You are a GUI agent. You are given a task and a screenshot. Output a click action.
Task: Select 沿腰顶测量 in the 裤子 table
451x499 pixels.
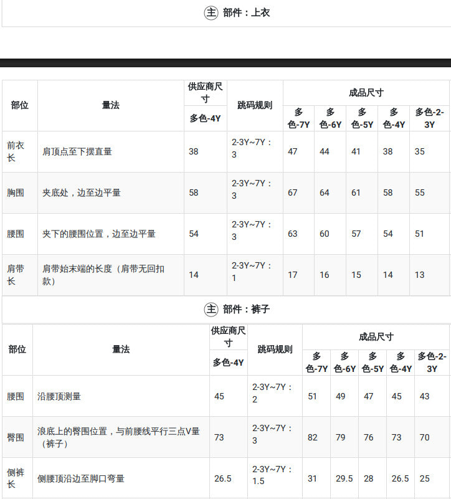click(x=59, y=397)
